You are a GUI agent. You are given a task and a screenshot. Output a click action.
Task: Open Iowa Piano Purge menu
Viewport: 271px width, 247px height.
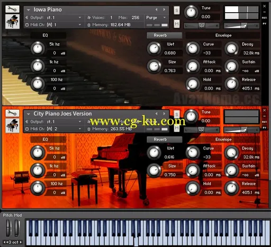pos(156,17)
